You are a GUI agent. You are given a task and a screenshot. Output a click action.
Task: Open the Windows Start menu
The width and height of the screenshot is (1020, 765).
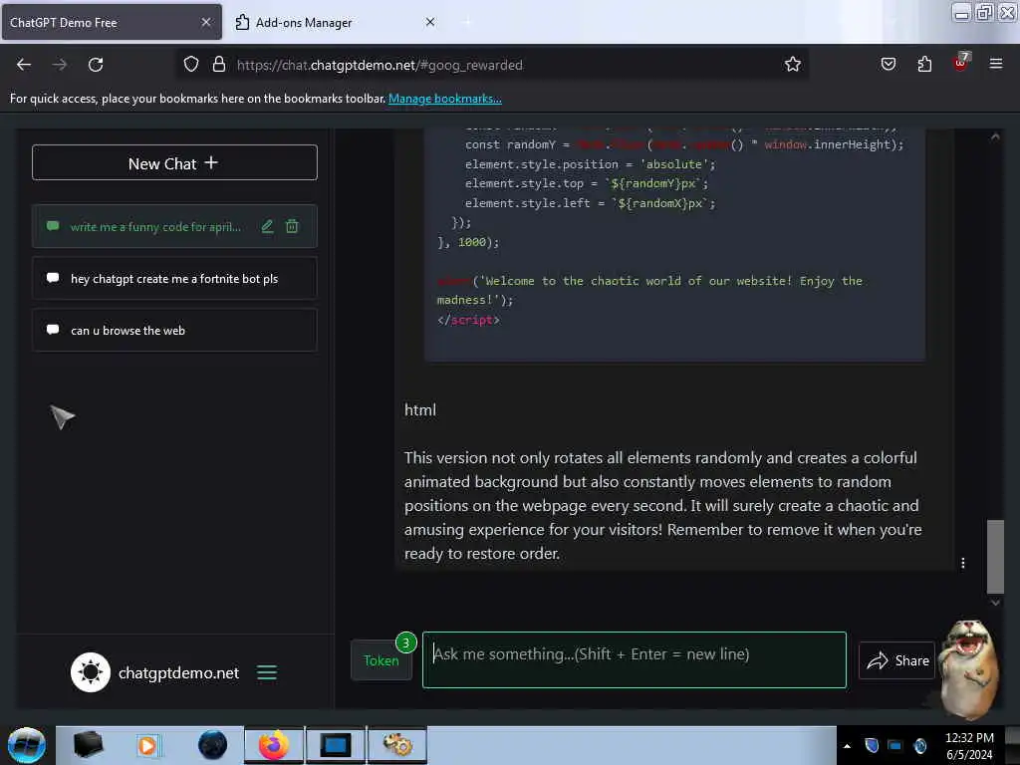pos(27,745)
